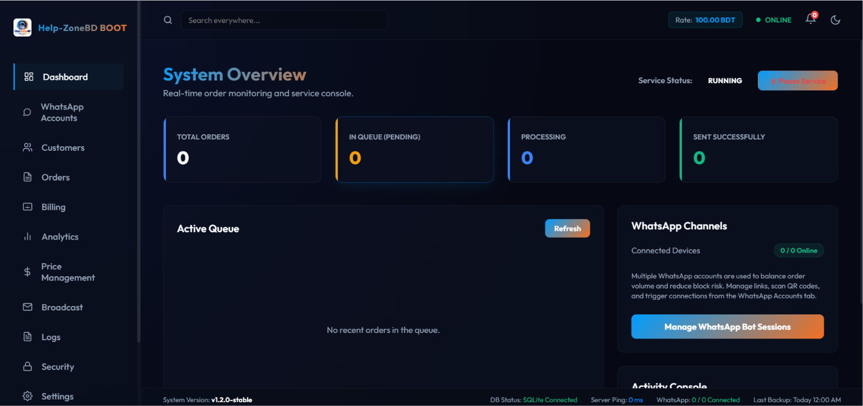Screen dimensions: 863x406
Task: Click the Logs file icon
Action: [27, 337]
